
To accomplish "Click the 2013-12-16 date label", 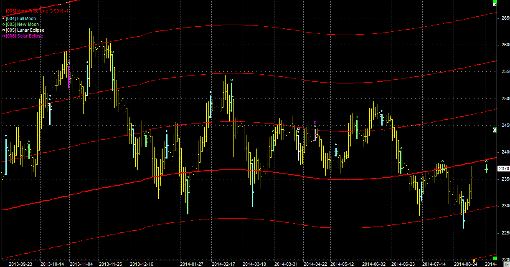I will 142,264.
